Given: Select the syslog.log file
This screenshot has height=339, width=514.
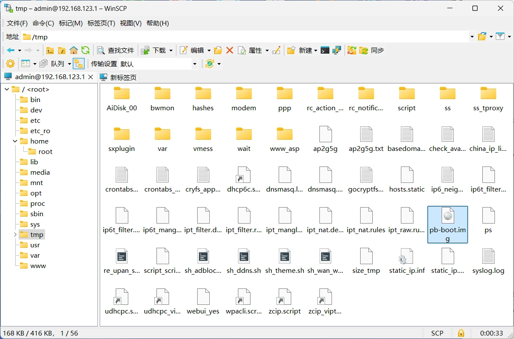Looking at the screenshot, I should tap(488, 259).
